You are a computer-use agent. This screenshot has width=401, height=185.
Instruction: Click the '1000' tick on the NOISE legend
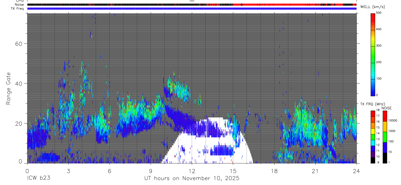click(392, 131)
